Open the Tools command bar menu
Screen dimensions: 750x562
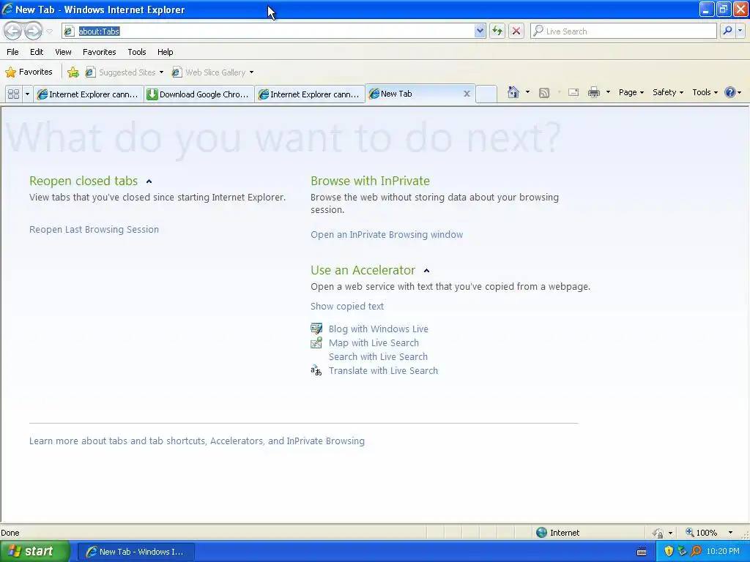coord(705,92)
